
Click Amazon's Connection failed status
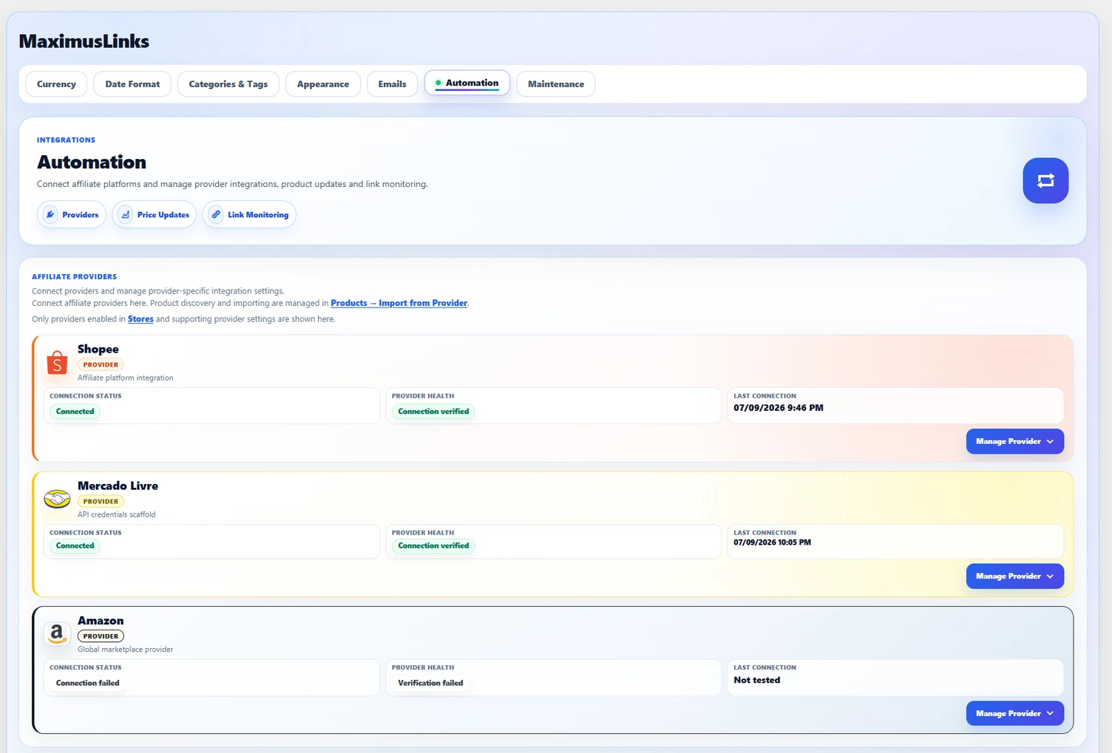87,684
